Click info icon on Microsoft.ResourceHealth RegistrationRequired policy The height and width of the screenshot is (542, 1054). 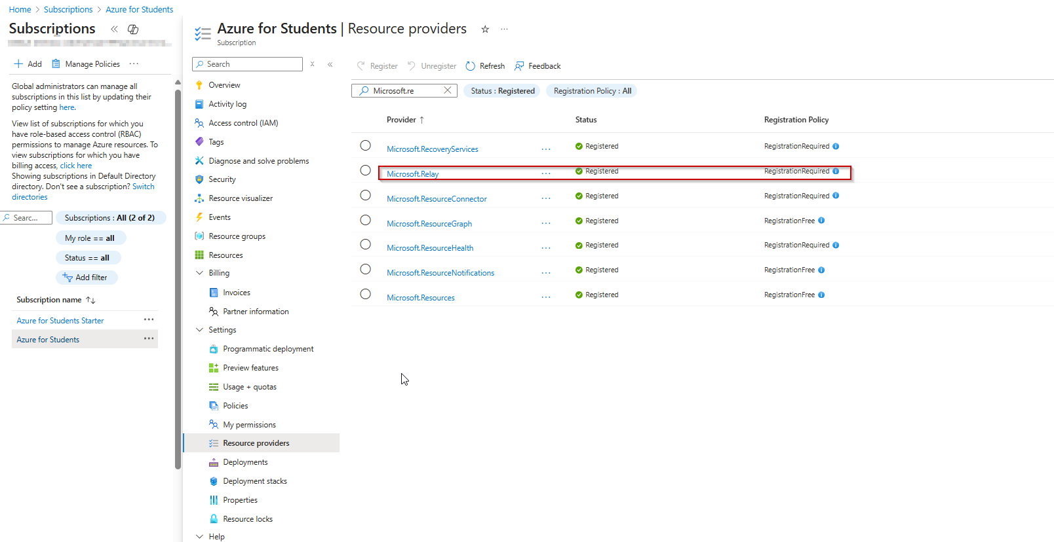[x=836, y=245]
